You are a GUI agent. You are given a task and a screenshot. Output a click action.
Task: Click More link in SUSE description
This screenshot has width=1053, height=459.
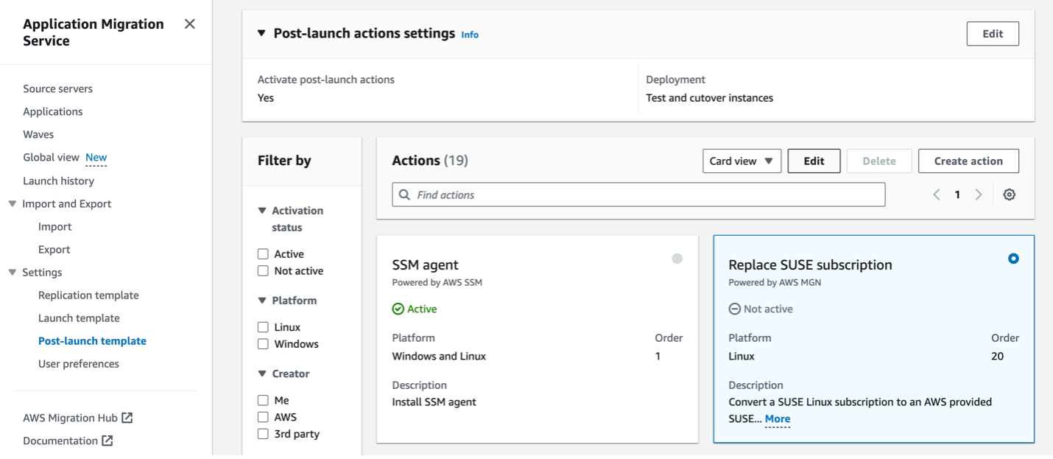[x=778, y=418]
